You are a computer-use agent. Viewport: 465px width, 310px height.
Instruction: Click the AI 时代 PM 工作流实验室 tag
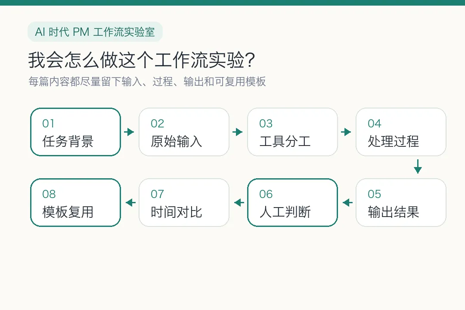(95, 32)
